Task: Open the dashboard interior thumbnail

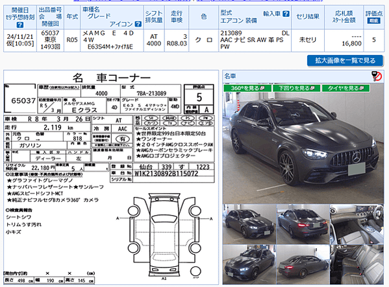Action: (357, 224)
